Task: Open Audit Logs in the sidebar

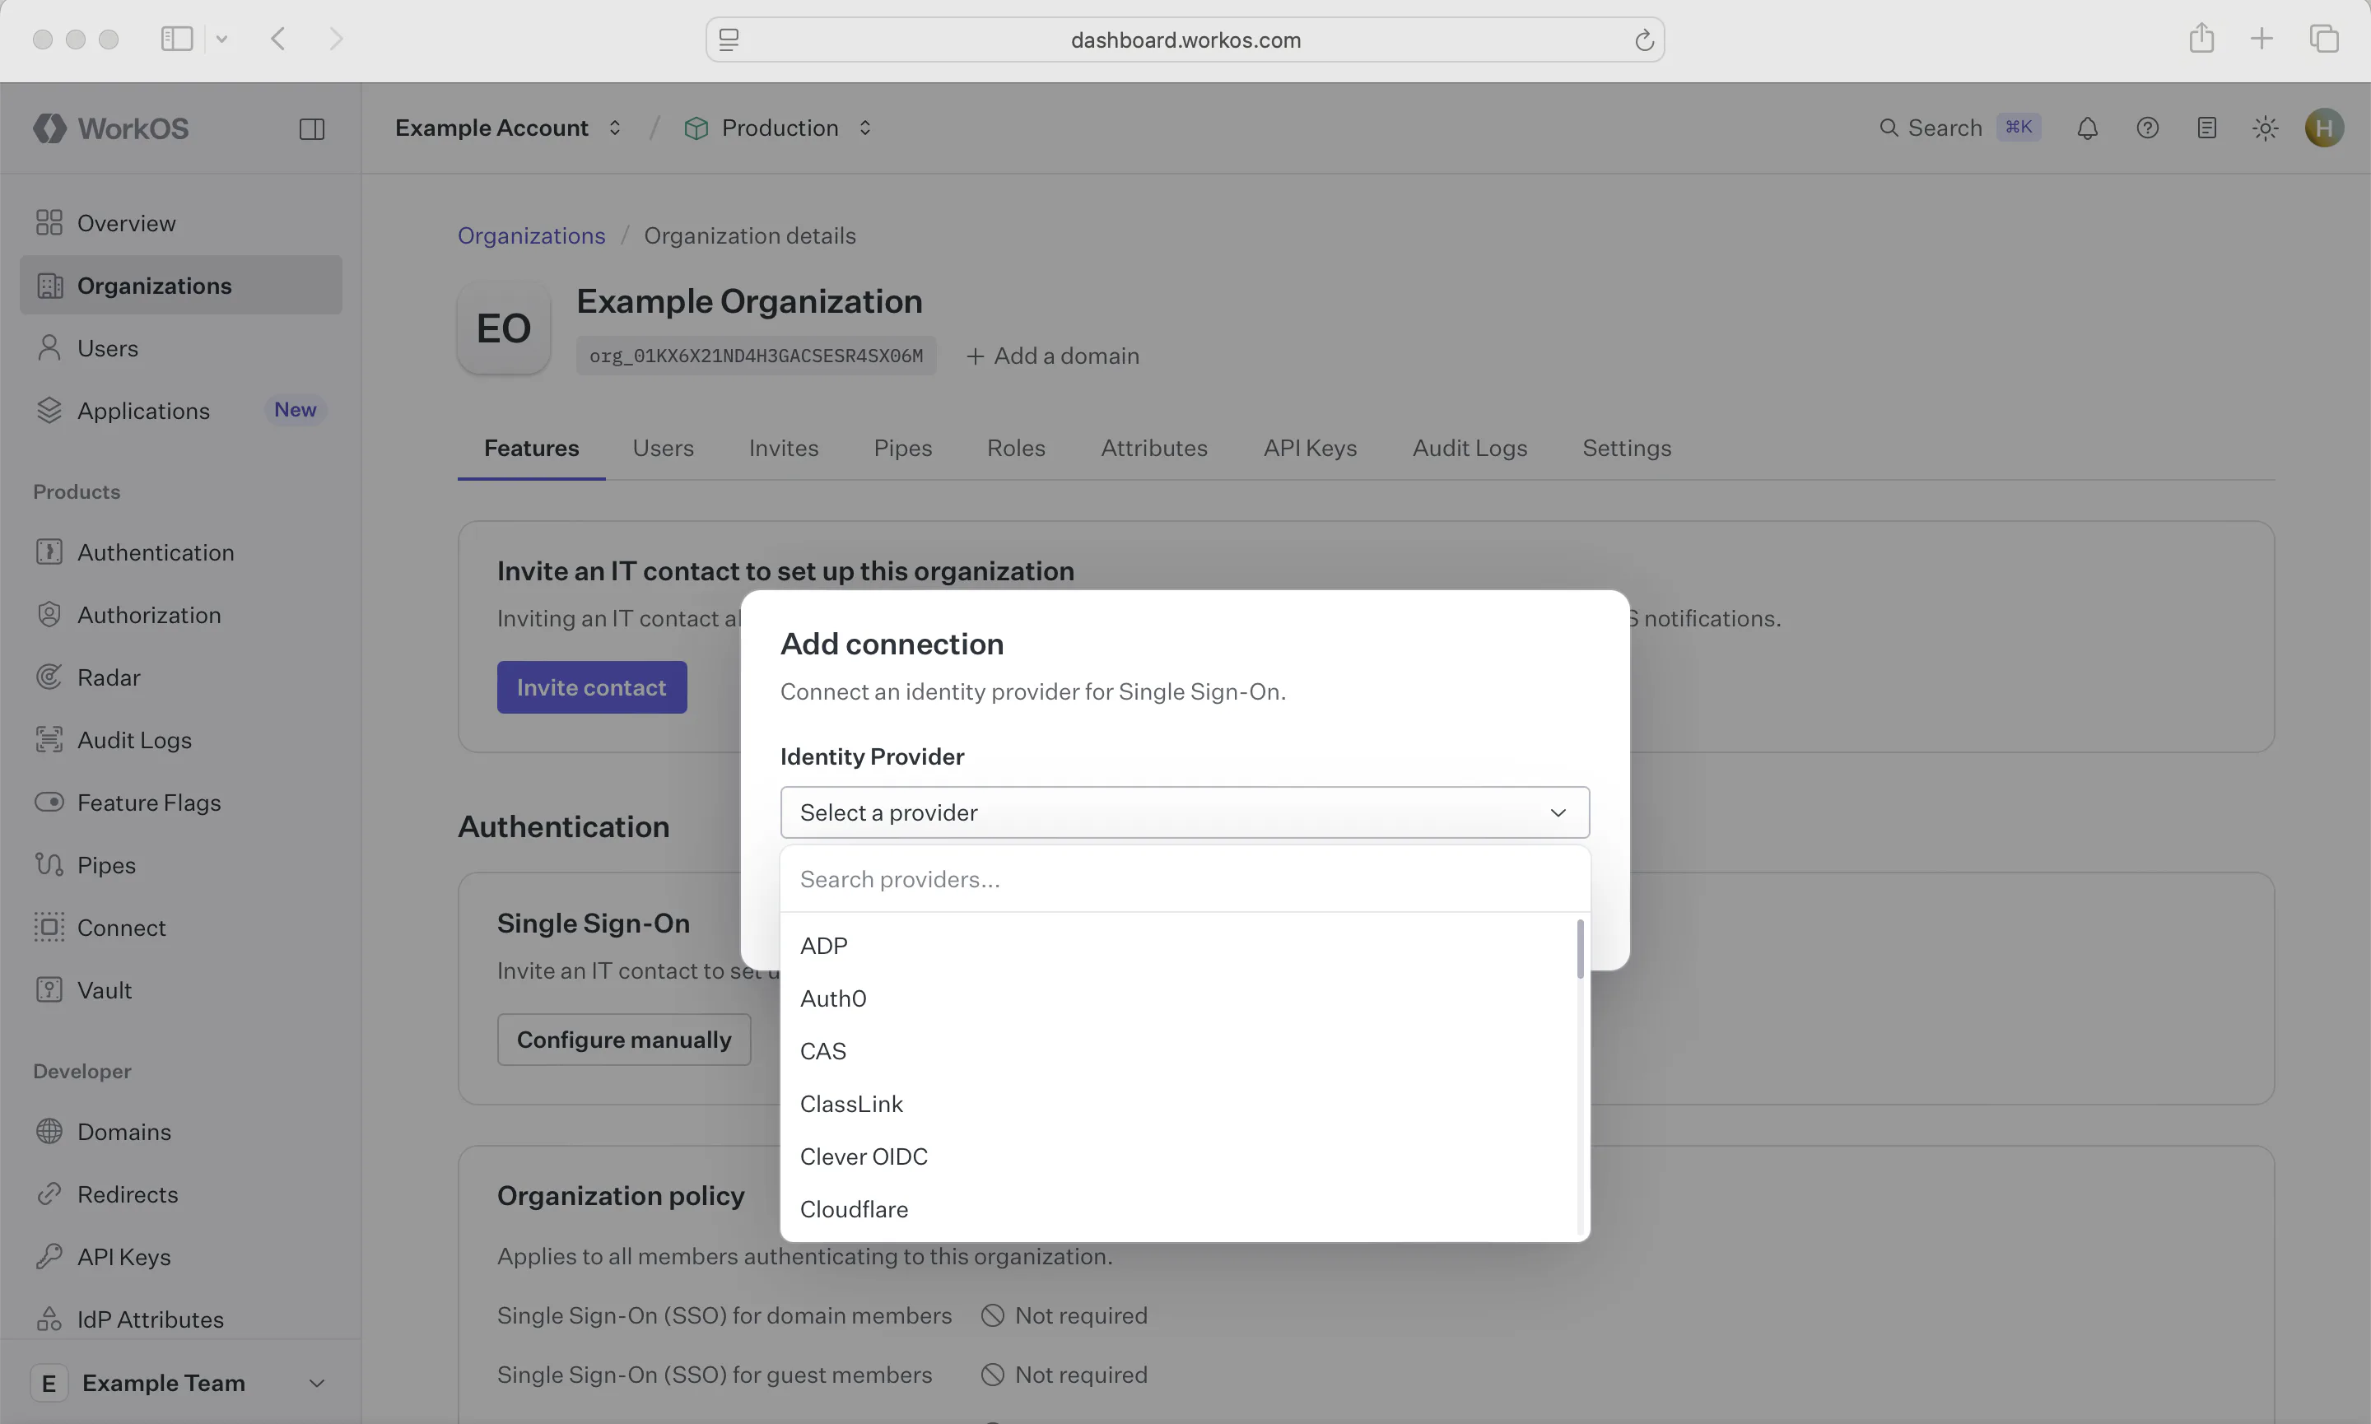Action: tap(180, 739)
